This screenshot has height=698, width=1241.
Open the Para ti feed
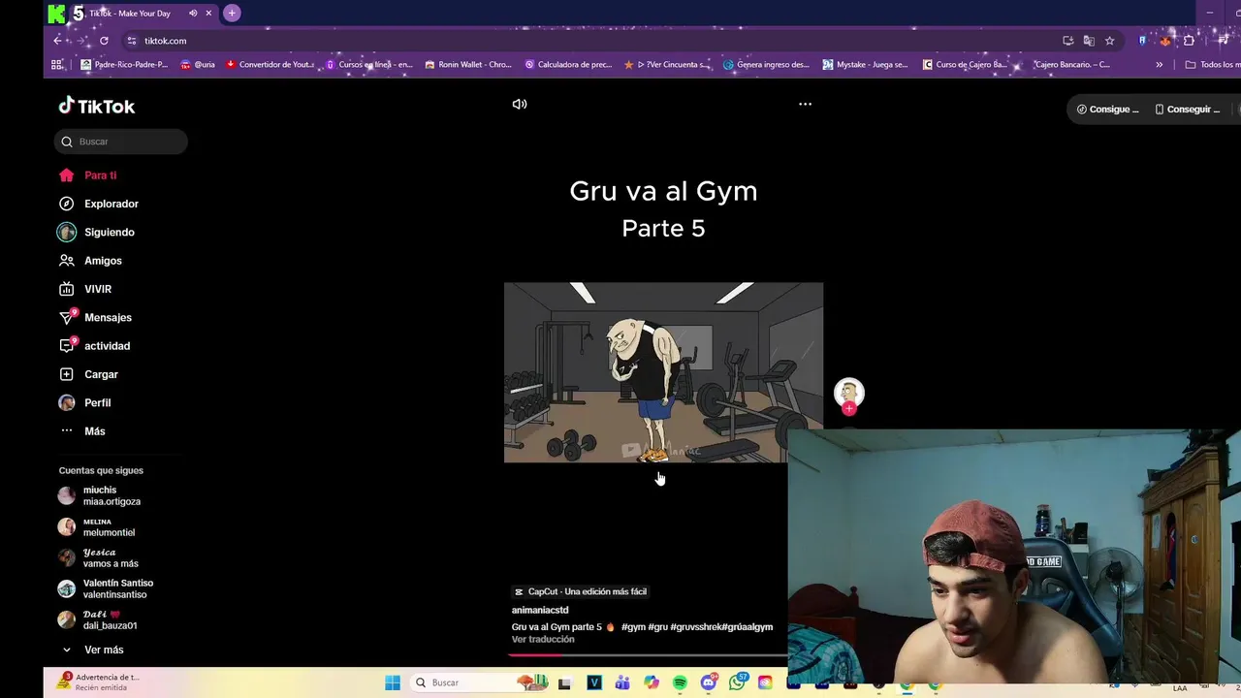[x=87, y=175]
